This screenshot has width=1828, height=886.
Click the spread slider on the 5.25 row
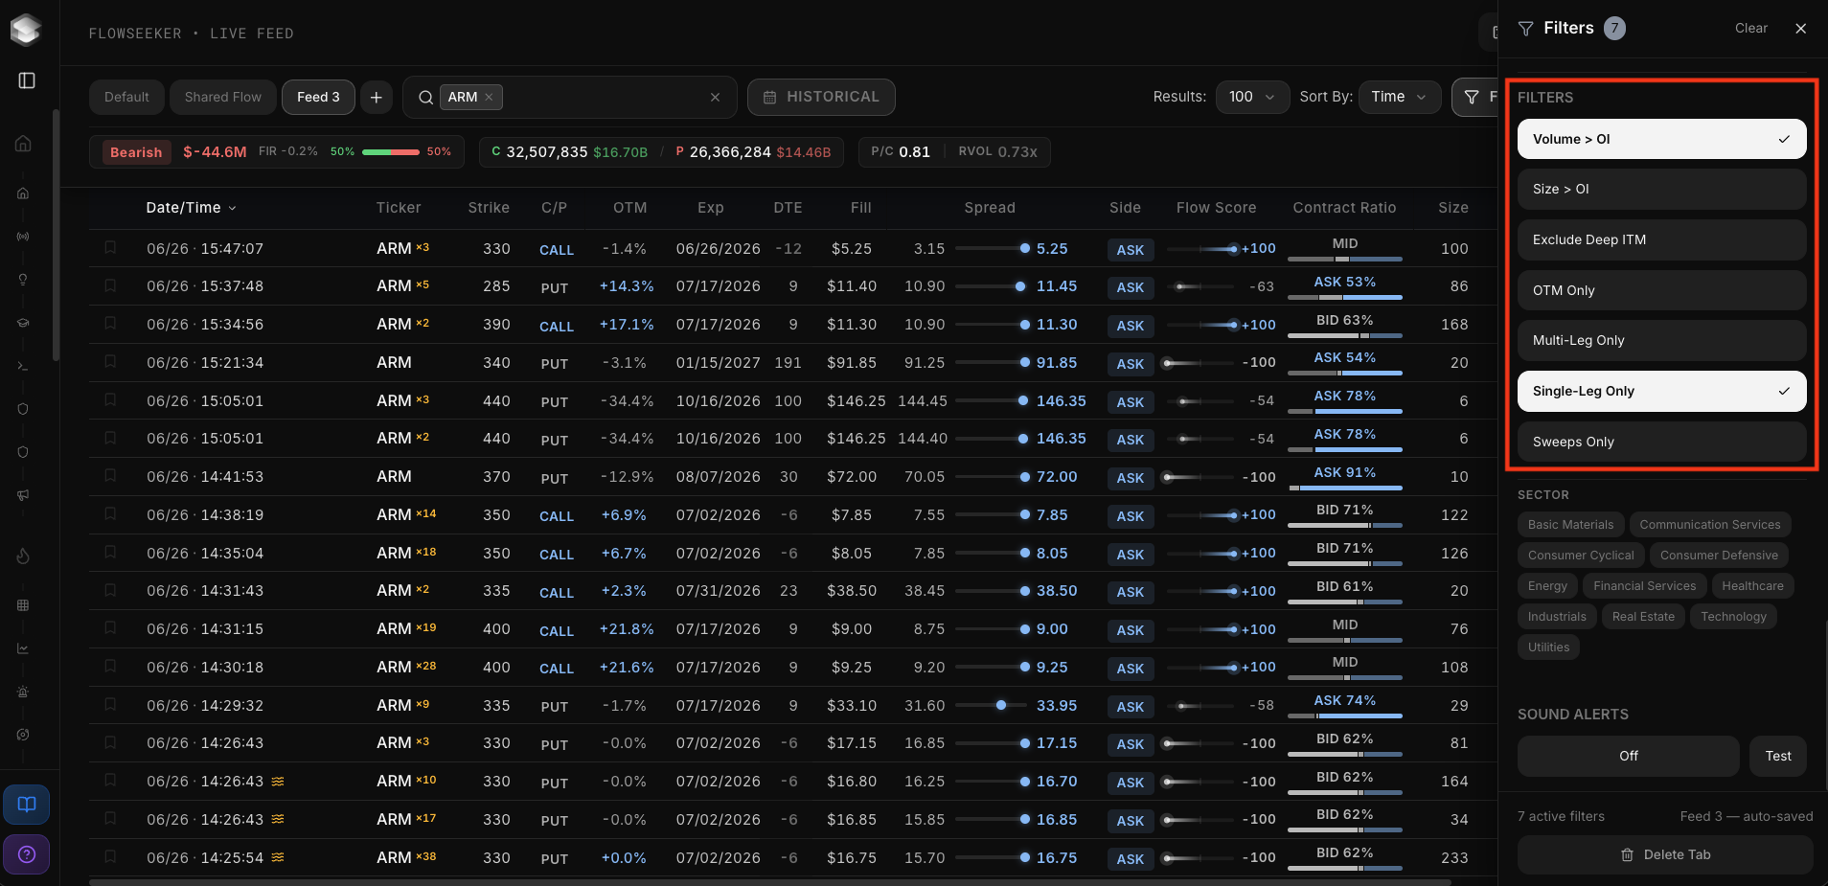(993, 248)
